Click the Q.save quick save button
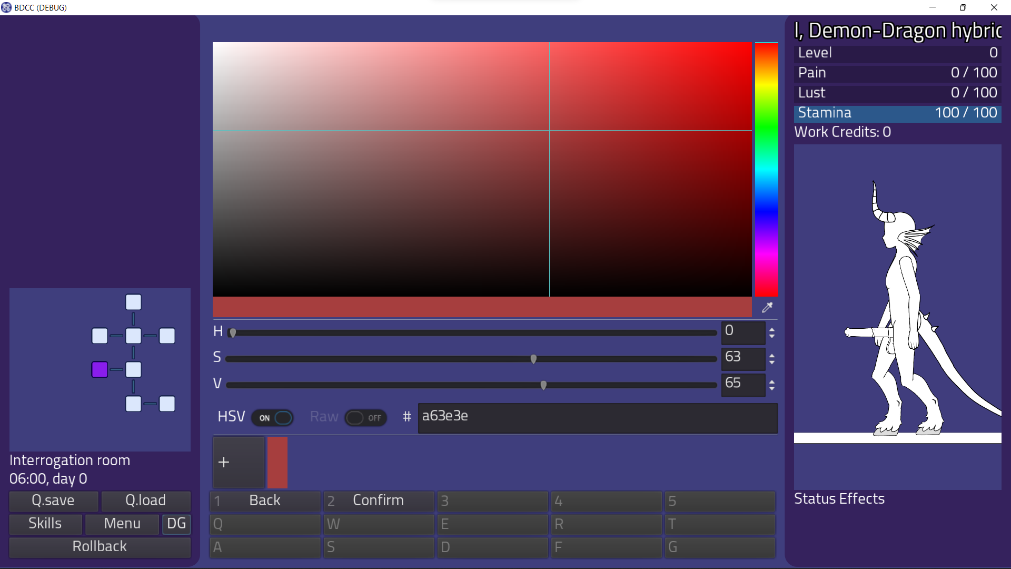This screenshot has width=1011, height=569. click(x=53, y=501)
